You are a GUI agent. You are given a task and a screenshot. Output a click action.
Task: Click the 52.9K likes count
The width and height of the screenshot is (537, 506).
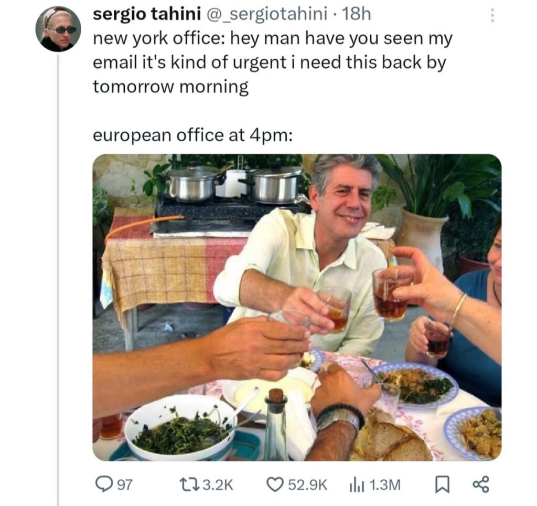pyautogui.click(x=307, y=484)
